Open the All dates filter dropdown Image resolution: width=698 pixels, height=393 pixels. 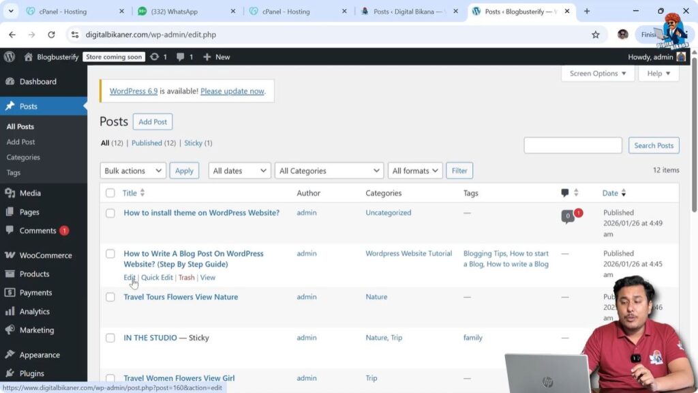[239, 171]
